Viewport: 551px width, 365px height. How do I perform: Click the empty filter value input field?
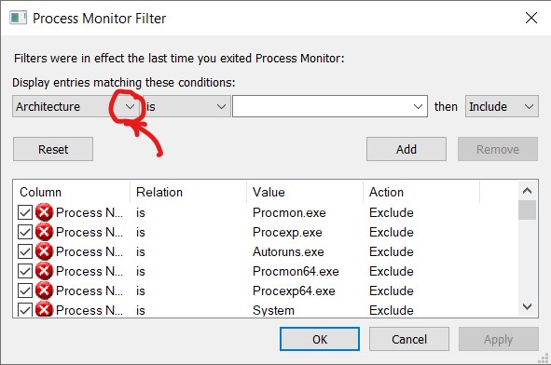tap(330, 106)
